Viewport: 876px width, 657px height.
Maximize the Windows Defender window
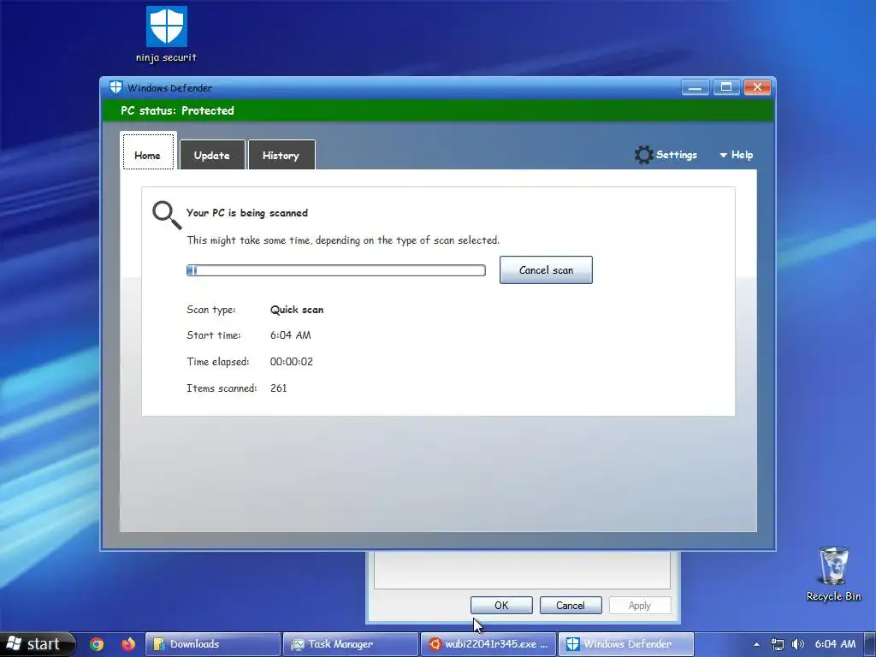[x=726, y=87]
